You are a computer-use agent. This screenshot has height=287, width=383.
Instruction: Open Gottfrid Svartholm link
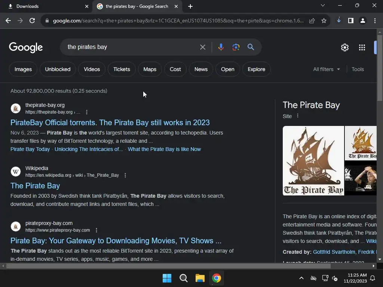(334, 252)
